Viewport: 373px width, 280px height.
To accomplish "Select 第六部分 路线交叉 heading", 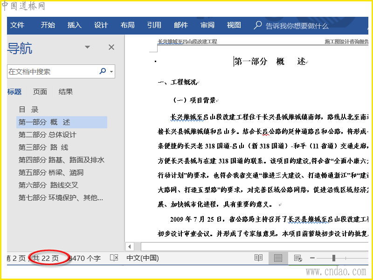I will (x=48, y=185).
